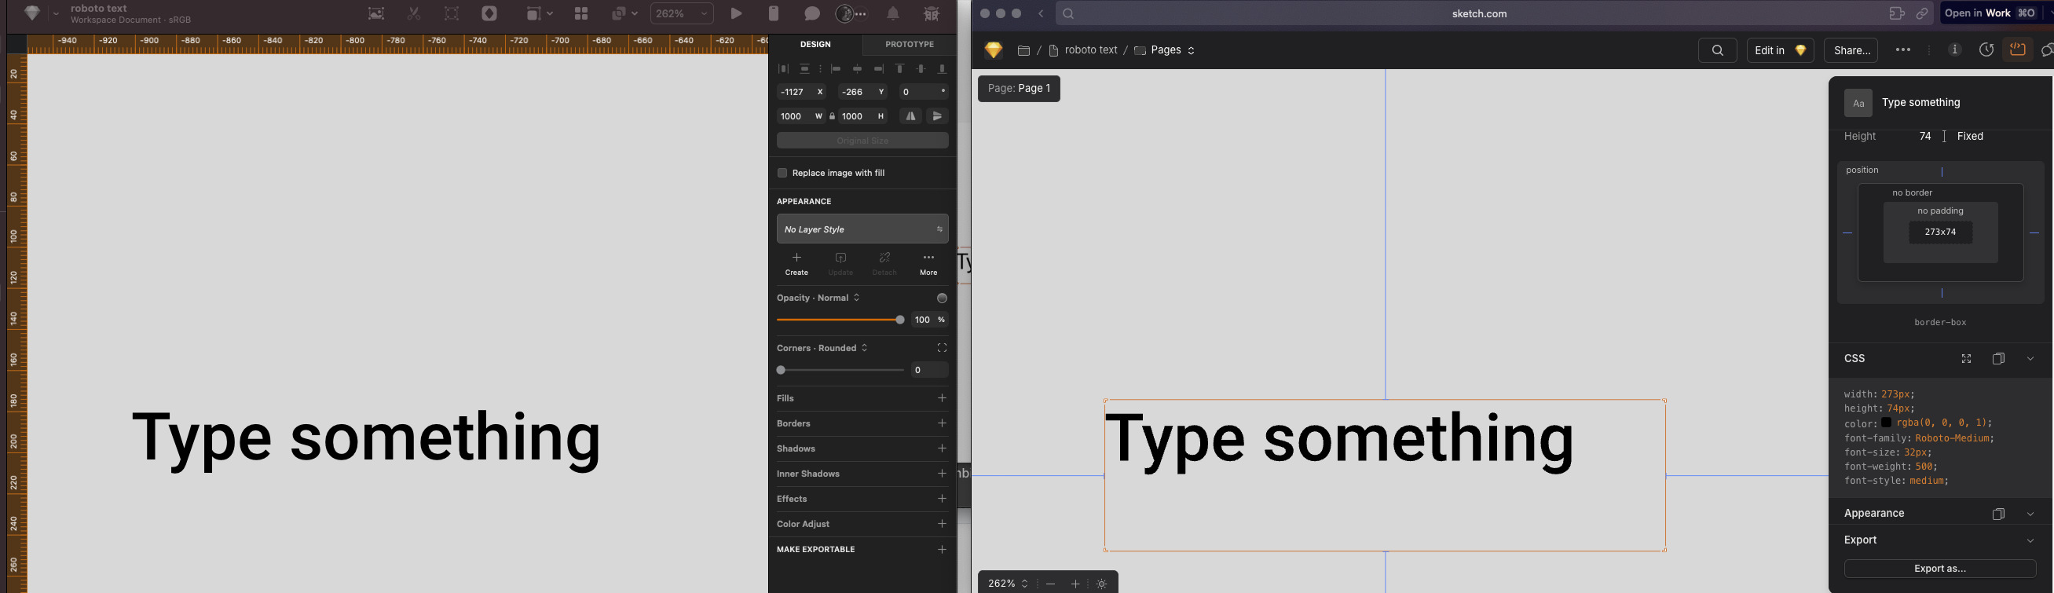The image size is (2054, 593).
Task: Toggle developer handoff inspector icon
Action: click(2017, 50)
